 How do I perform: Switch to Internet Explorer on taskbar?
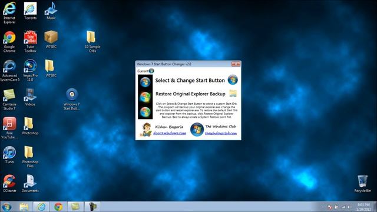41,207
